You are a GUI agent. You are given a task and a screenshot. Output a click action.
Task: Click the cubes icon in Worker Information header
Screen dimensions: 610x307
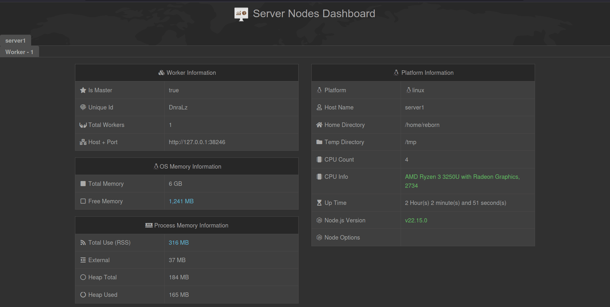pyautogui.click(x=161, y=73)
